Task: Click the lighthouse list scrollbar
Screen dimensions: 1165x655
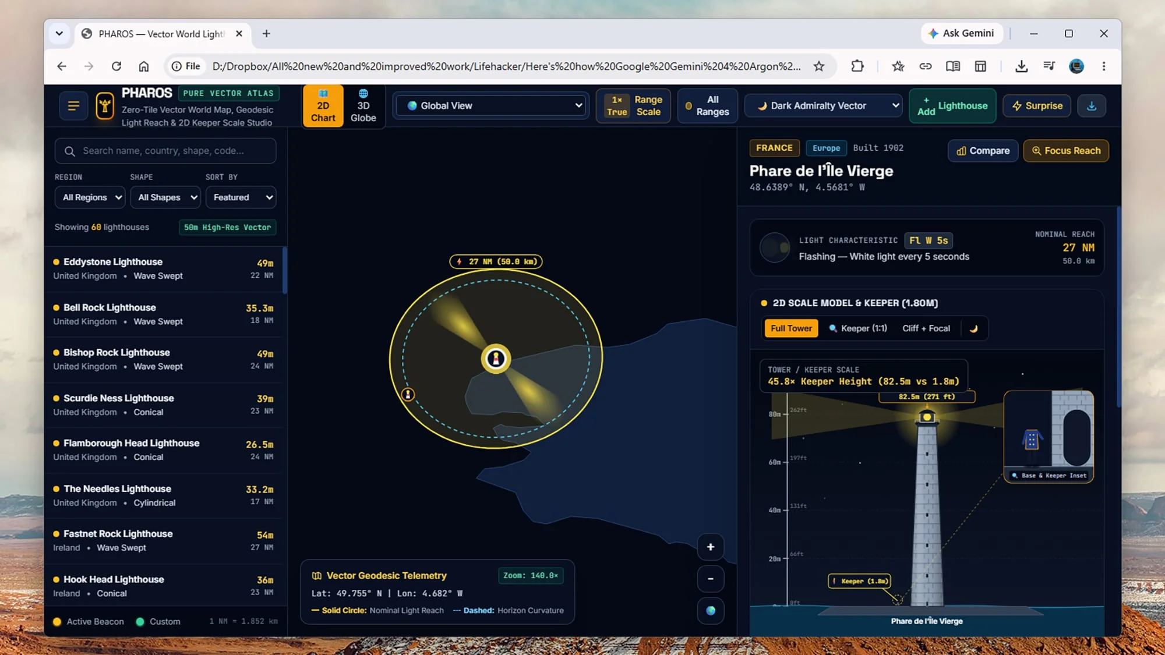Action: [285, 270]
